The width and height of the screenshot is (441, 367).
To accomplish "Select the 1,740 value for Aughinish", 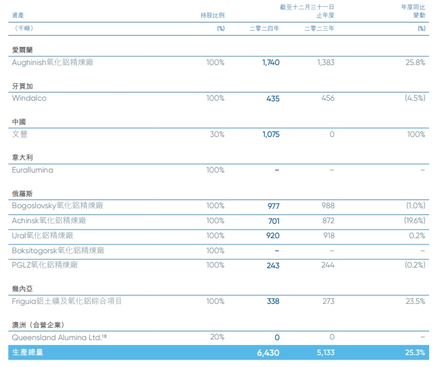I will pos(270,63).
